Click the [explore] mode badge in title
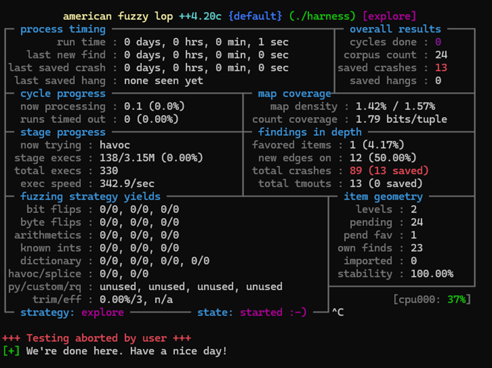Image resolution: width=492 pixels, height=368 pixels. [390, 16]
